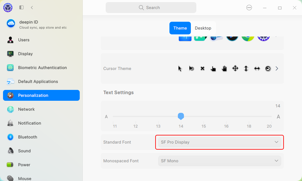This screenshot has height=181, width=302.
Task: Open Notification bell icon
Action: coord(10,123)
